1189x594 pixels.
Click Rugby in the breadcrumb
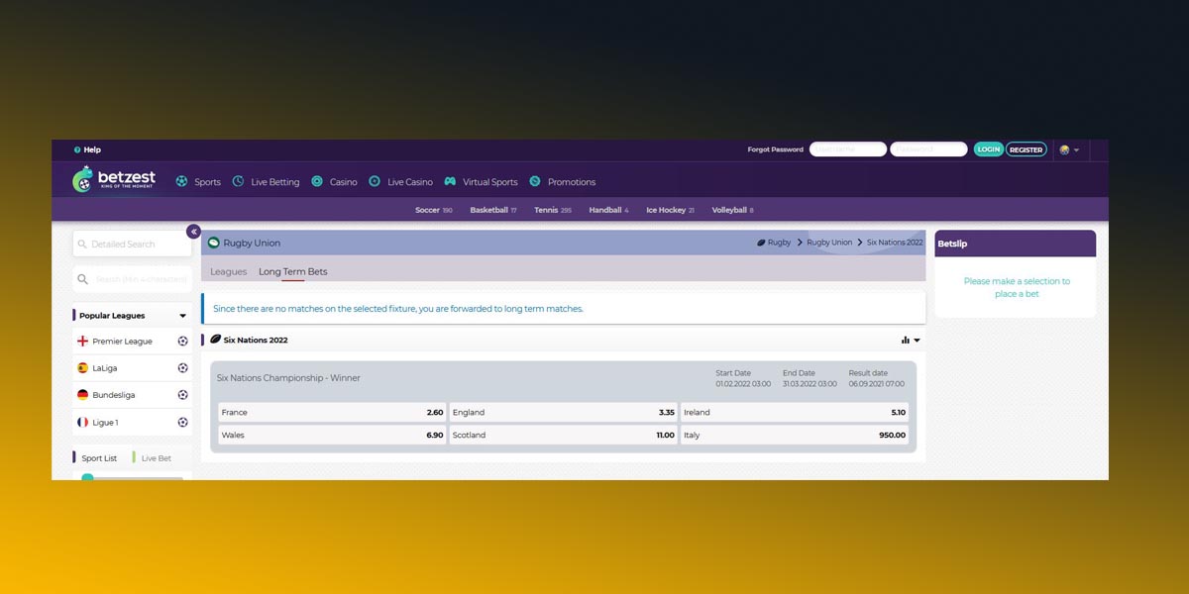780,243
